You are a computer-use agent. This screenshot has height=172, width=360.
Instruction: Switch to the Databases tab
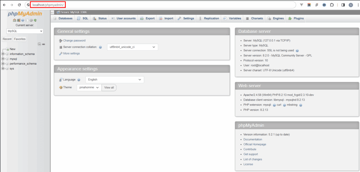[63, 18]
